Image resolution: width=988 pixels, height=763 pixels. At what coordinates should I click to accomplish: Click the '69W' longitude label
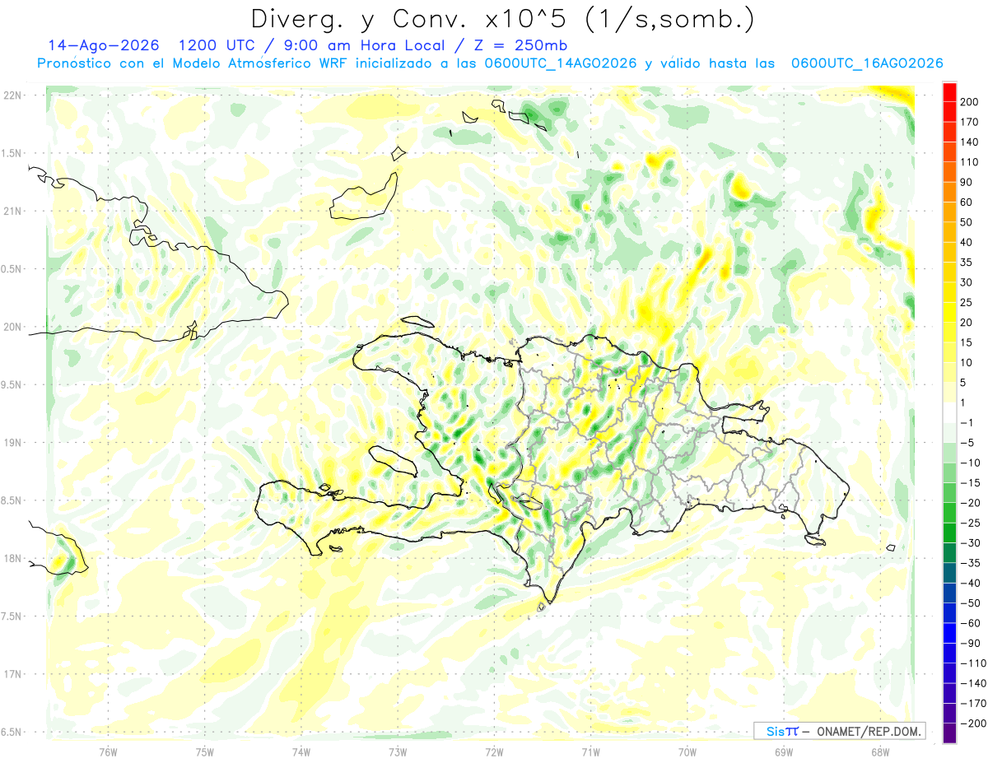784,752
